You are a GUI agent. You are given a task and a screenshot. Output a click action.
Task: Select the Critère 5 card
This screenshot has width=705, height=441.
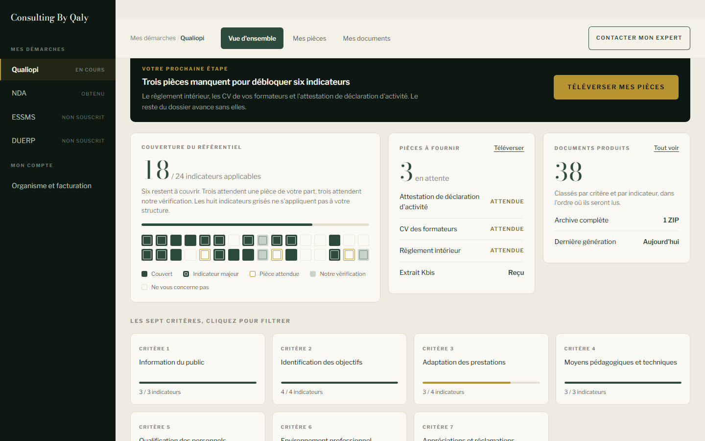click(198, 427)
